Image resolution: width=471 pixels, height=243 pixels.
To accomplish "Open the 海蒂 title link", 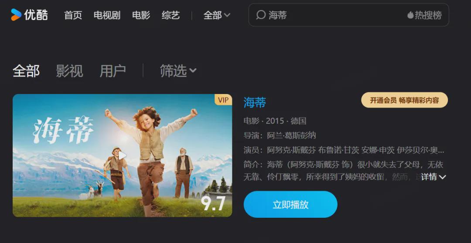I will [x=255, y=103].
